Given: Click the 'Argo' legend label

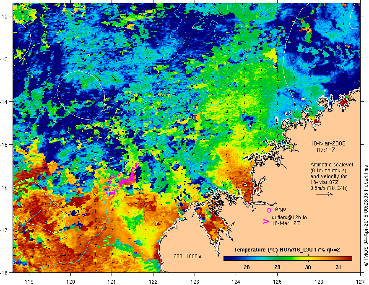Looking at the screenshot, I should click(x=280, y=209).
